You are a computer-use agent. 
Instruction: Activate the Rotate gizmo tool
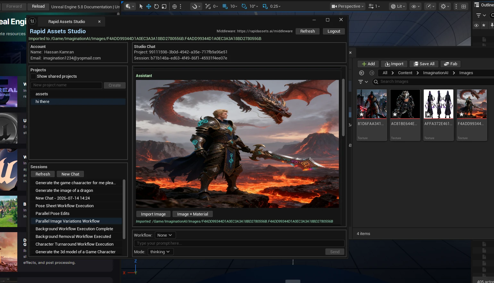click(x=156, y=6)
